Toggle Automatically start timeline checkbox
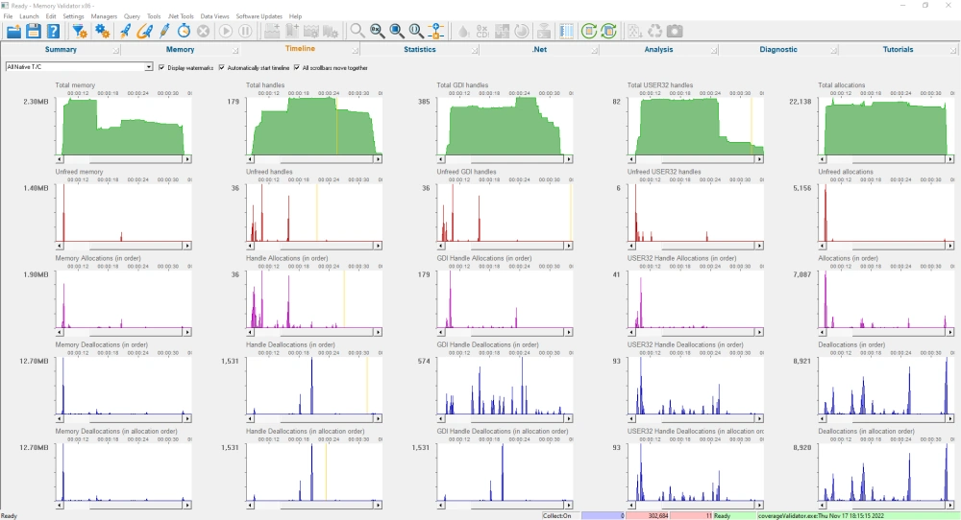The image size is (961, 520). click(x=222, y=68)
